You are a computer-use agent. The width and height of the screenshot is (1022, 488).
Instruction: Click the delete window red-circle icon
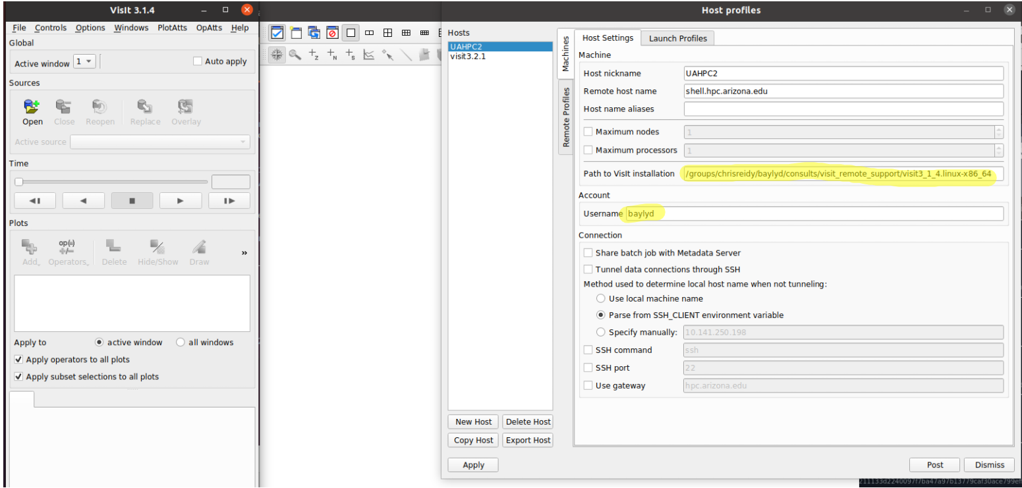[x=332, y=32]
